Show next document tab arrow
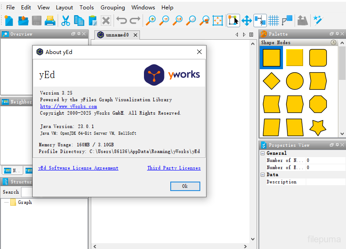Screen dimensions: 346x249 (244, 35)
